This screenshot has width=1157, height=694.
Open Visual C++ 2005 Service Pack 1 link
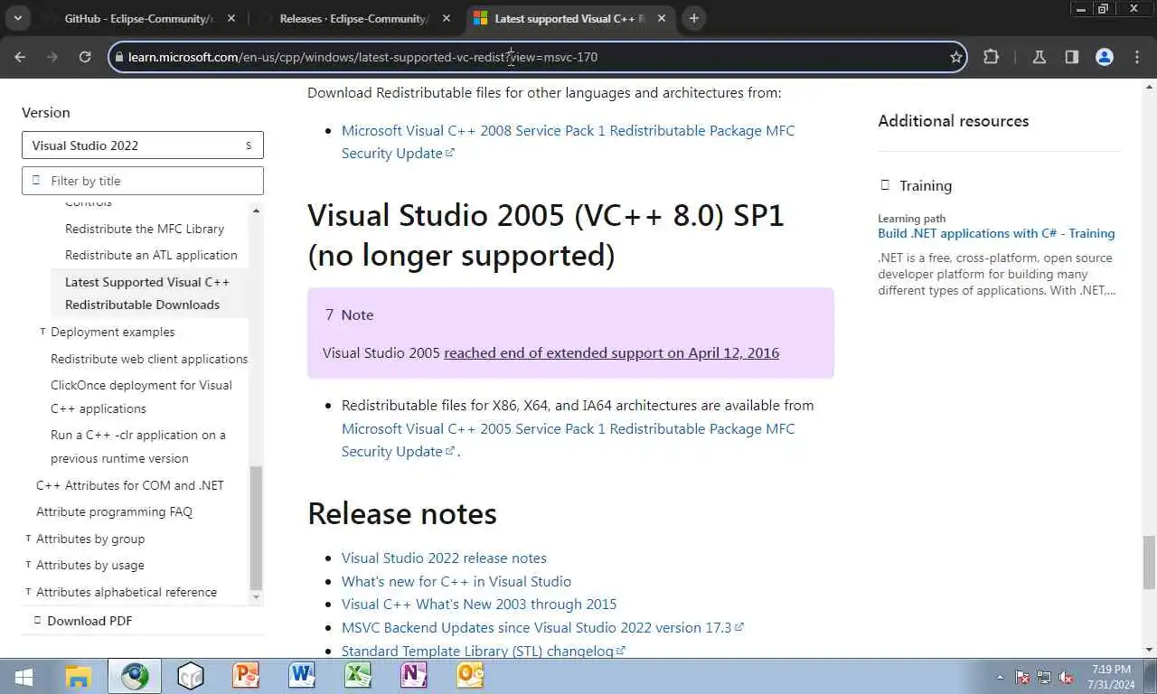point(568,440)
